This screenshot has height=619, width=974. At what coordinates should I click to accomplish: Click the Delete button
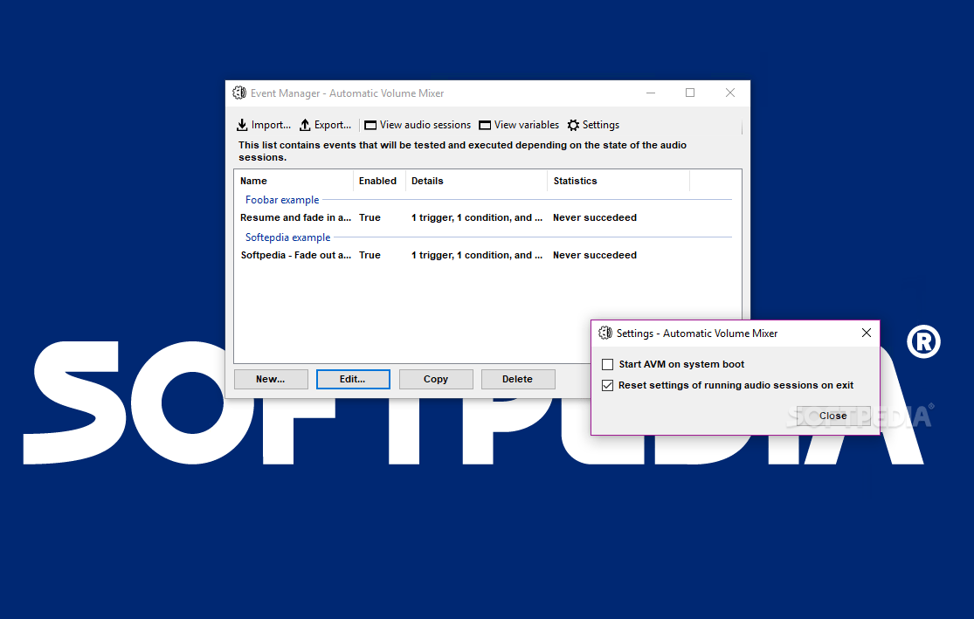click(518, 379)
